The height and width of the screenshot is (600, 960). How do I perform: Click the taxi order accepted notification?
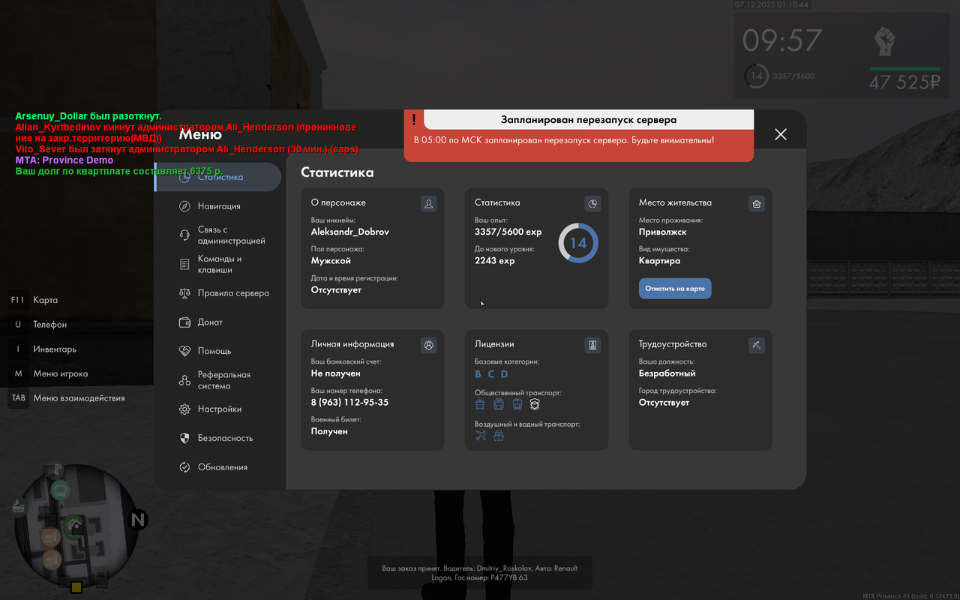click(480, 573)
